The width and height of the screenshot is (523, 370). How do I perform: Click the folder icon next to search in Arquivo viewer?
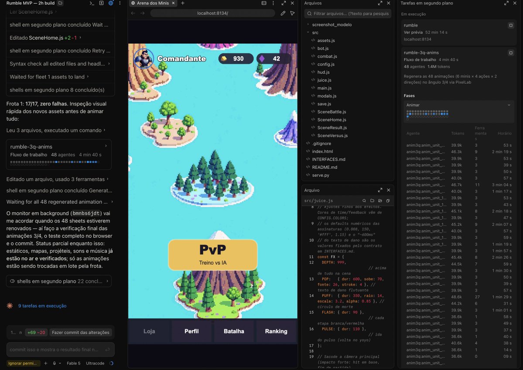[372, 201]
